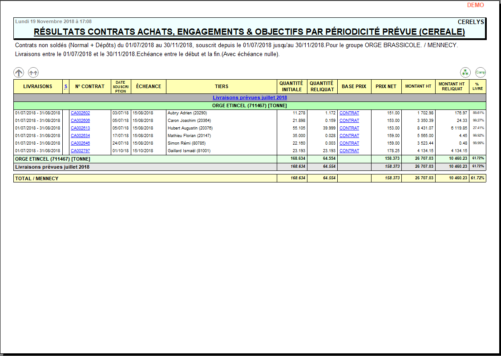This screenshot has width=501, height=356.
Task: Click CONTRAT base prix link for Aubry Adrien
Action: pos(349,113)
